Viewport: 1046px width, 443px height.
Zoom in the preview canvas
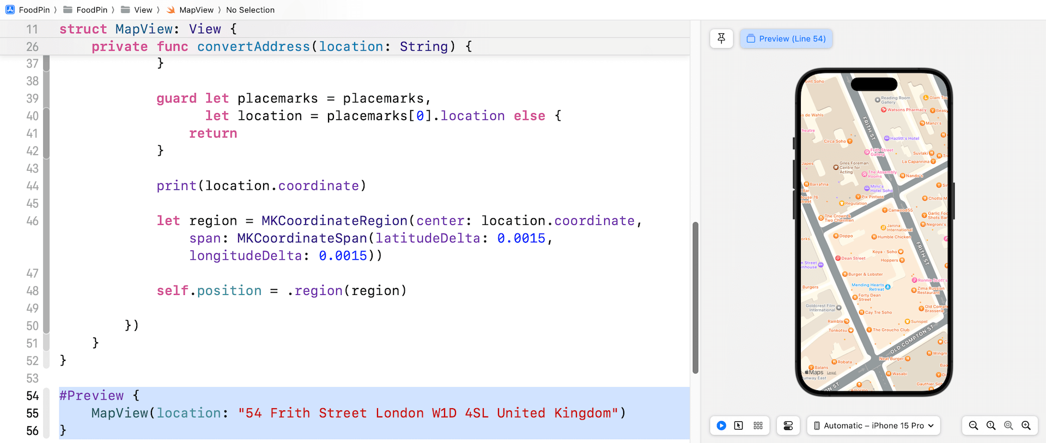[1026, 426]
